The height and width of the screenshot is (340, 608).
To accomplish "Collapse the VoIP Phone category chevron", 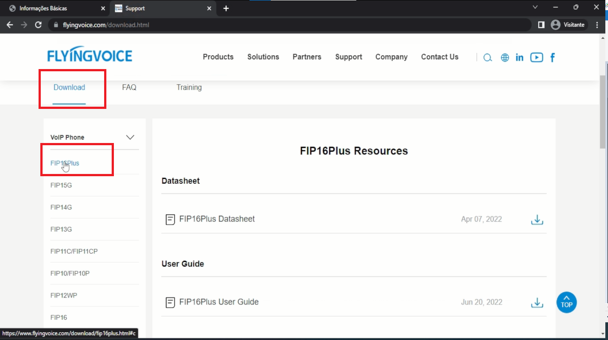I will click(130, 137).
